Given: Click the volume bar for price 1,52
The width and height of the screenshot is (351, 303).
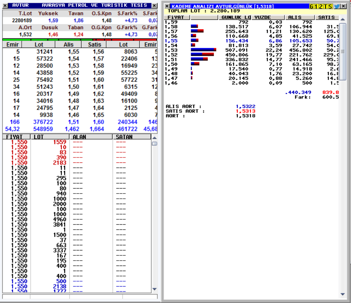Looking at the screenshot, I should click(202, 54).
